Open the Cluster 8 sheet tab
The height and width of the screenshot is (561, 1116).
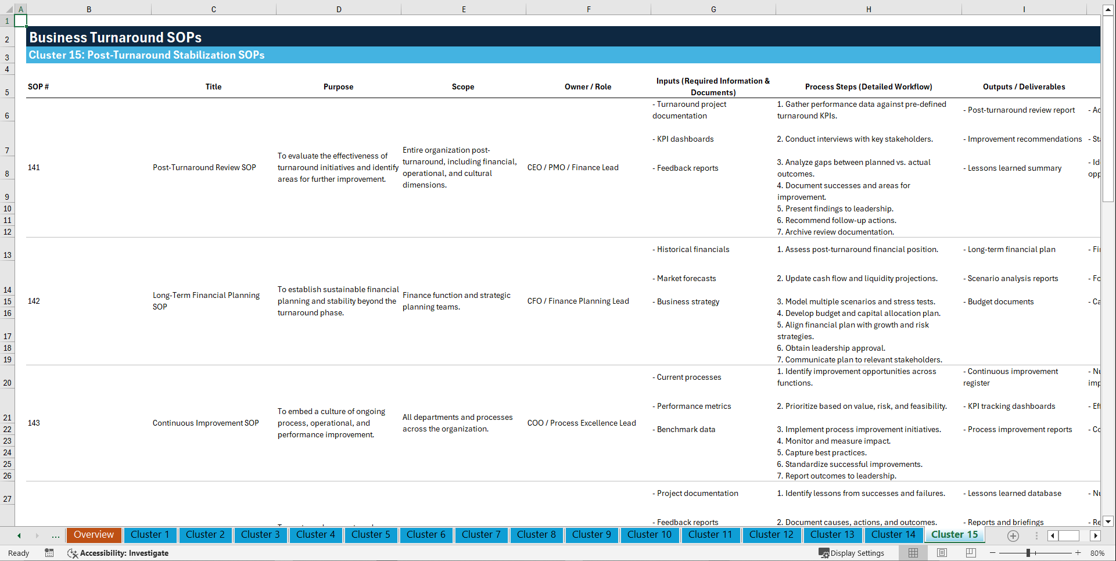point(536,534)
